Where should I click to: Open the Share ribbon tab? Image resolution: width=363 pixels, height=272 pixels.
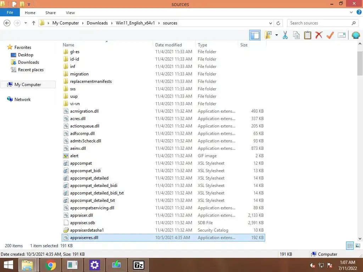[x=50, y=13]
